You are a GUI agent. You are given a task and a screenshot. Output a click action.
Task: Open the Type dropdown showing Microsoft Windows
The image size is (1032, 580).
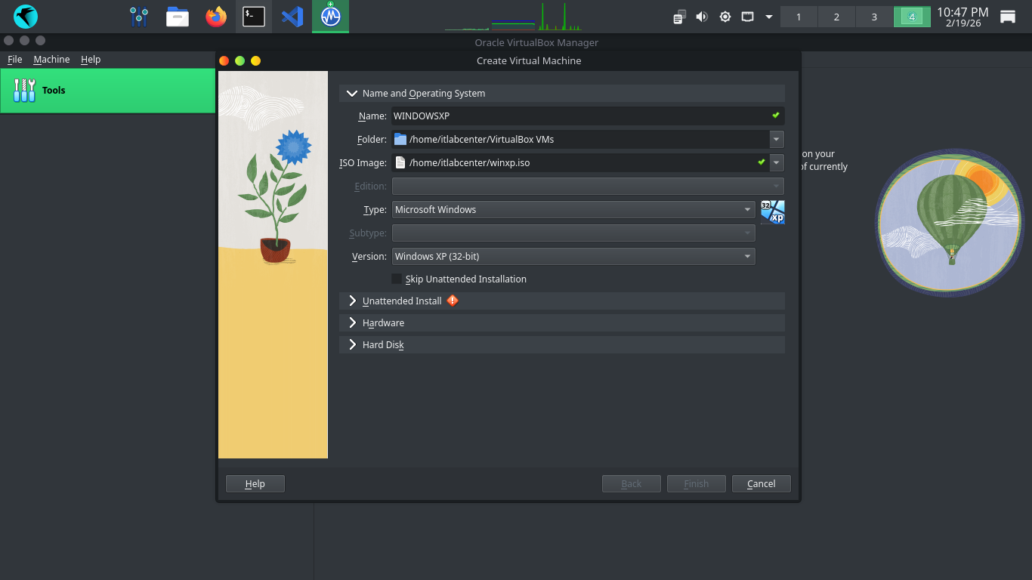pyautogui.click(x=573, y=210)
